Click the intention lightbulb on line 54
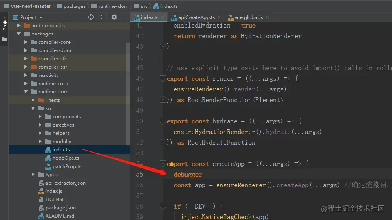Image resolution: width=392 pixels, height=220 pixels. (x=172, y=164)
